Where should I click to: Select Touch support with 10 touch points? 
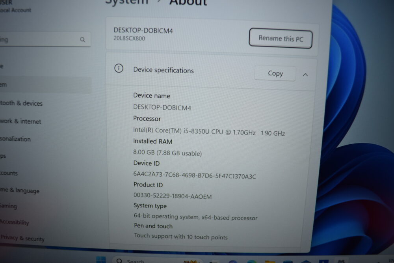[x=181, y=236]
